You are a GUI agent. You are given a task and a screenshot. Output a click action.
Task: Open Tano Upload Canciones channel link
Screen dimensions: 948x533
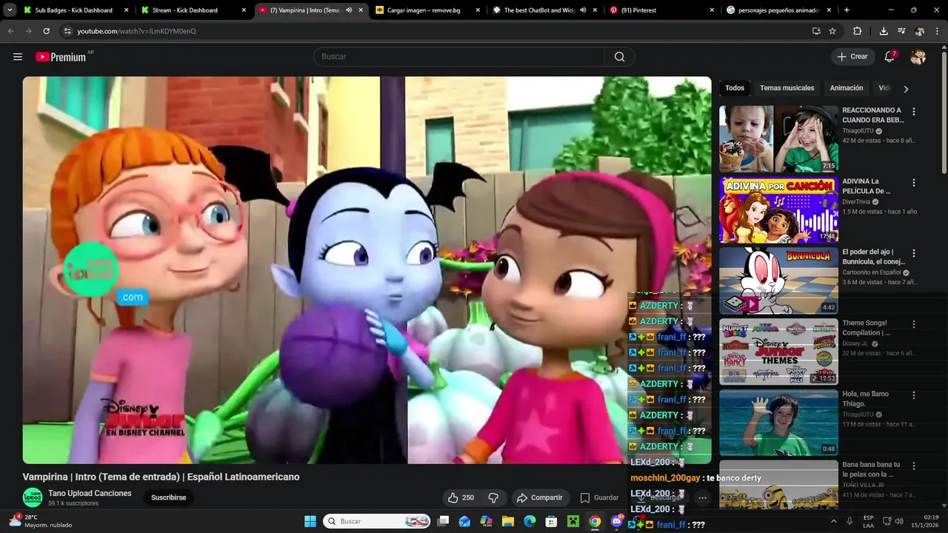point(90,494)
